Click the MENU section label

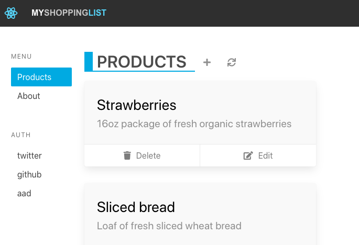(x=21, y=56)
